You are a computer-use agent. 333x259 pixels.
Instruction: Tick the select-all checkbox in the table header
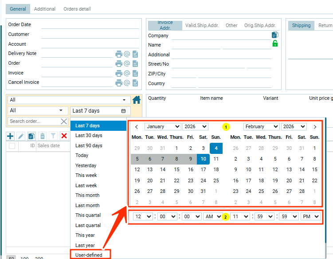tap(12, 146)
